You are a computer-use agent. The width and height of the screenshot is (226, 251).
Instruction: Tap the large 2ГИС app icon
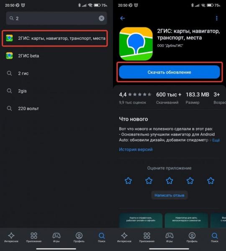click(136, 44)
